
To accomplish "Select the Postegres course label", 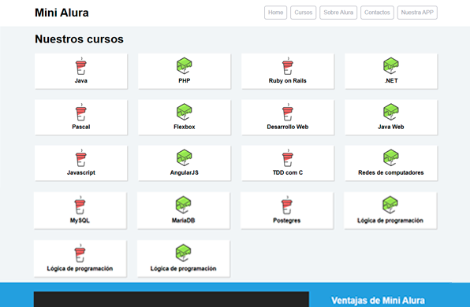I will click(x=286, y=220).
